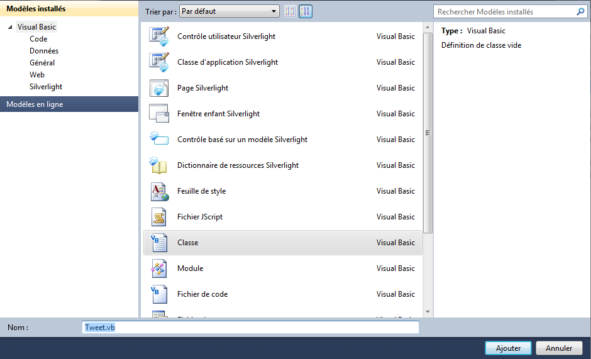Click the Contrôle utilisateur Silverlight template icon
This screenshot has height=359, width=591.
coord(159,36)
